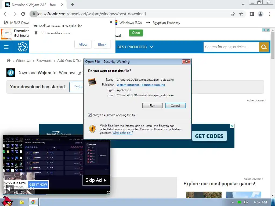The image size is (275, 206).
Task: Close the Download Wajam tab
Action: tap(62, 5)
